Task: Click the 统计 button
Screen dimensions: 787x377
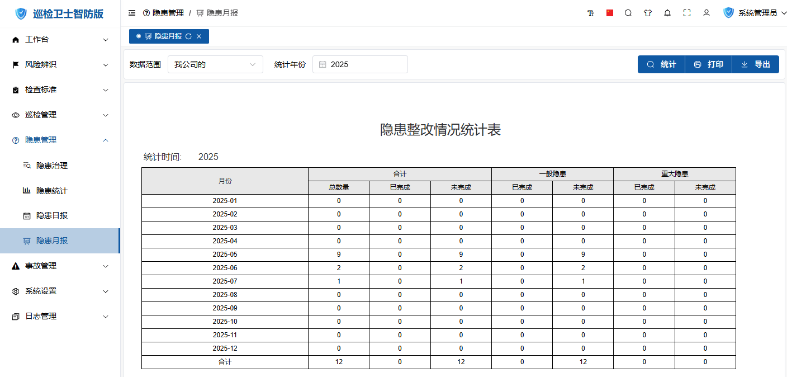Action: tap(661, 64)
